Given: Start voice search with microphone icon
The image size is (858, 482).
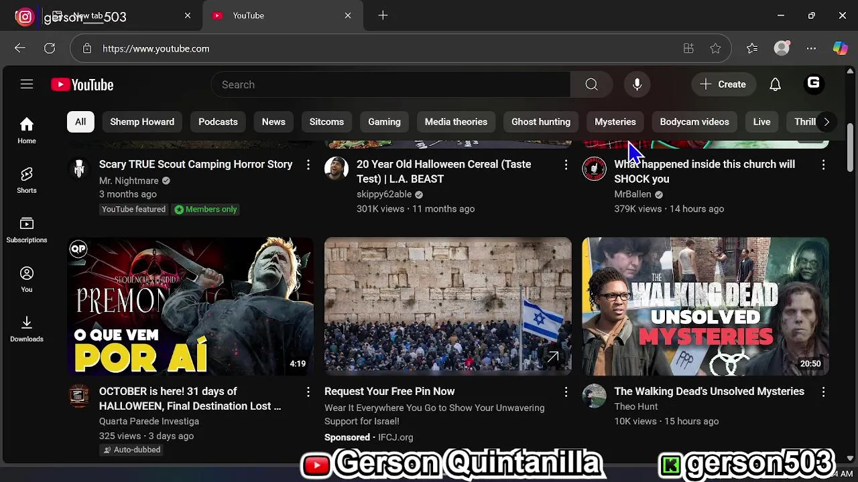Looking at the screenshot, I should [x=637, y=84].
